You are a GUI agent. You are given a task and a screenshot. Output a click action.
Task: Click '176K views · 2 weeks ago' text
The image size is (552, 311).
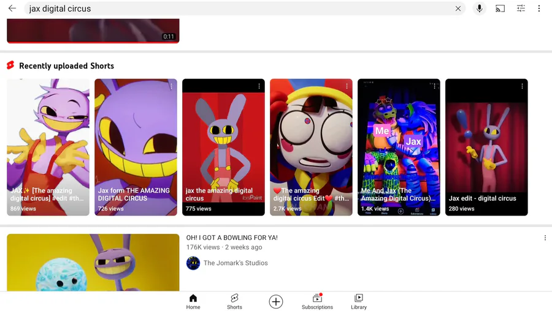pyautogui.click(x=224, y=247)
